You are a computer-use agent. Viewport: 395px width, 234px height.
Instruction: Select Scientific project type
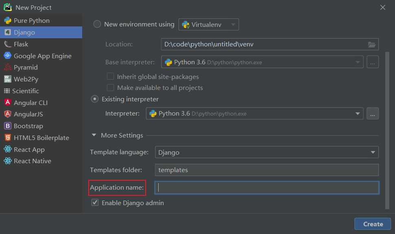[41, 91]
